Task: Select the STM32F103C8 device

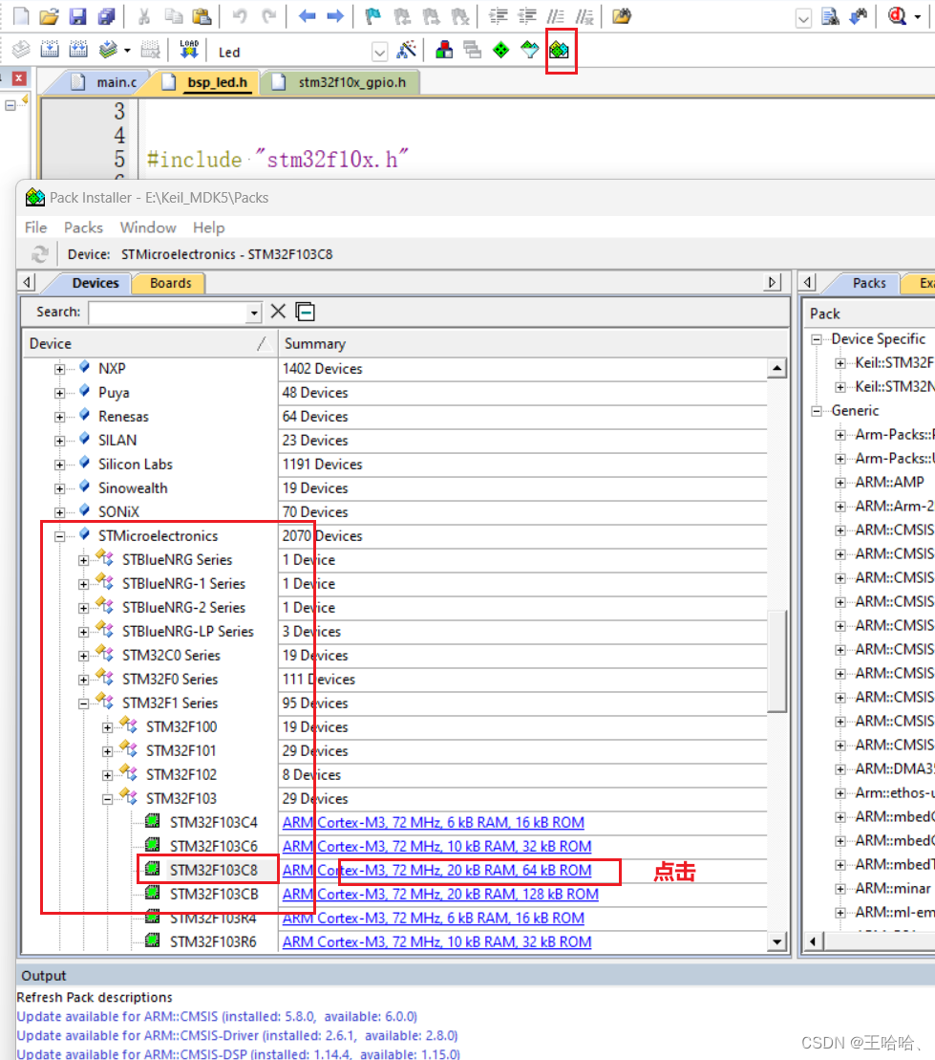Action: click(x=214, y=871)
